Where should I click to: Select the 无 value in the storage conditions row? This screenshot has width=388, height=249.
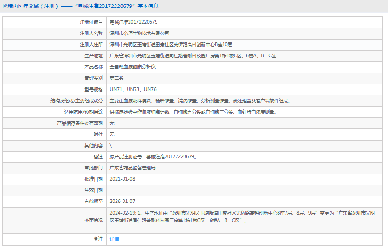(x=112, y=123)
